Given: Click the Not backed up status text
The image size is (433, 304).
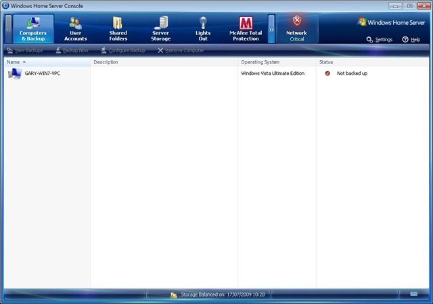Looking at the screenshot, I should 352,74.
